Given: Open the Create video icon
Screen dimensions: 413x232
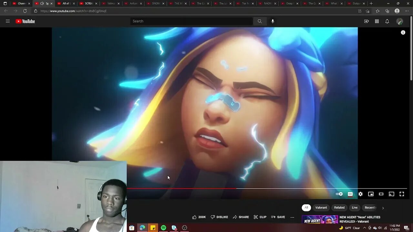Looking at the screenshot, I should 367,21.
